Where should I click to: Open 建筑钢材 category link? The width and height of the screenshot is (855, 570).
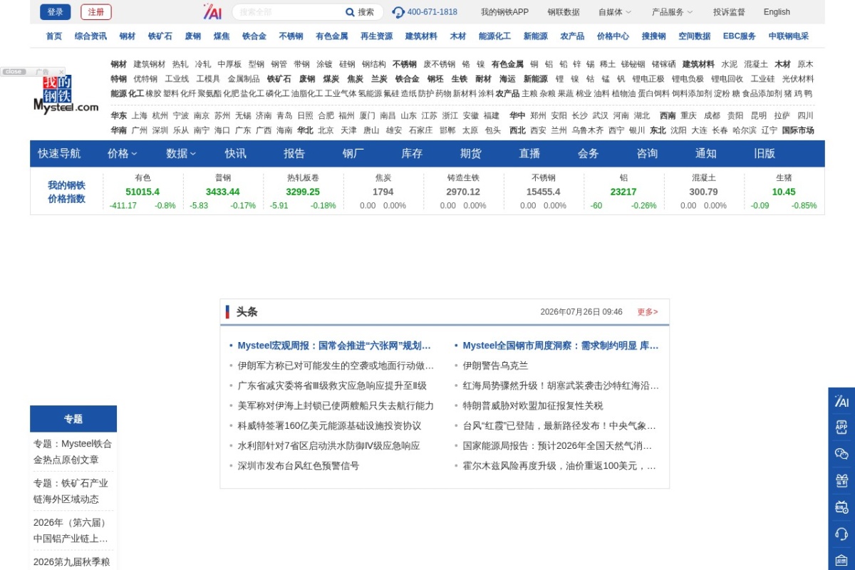149,64
